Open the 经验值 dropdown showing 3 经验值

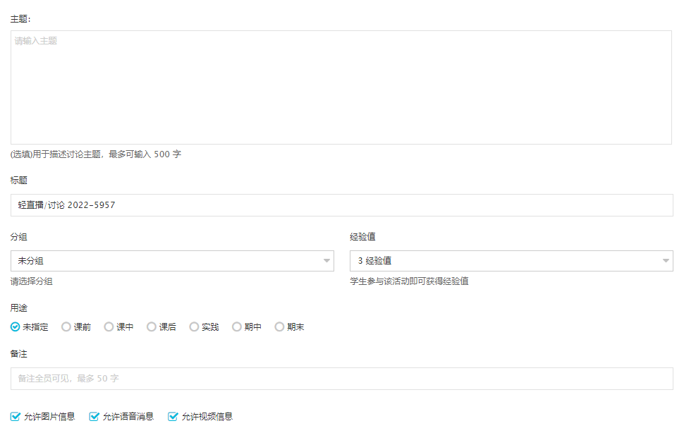pos(511,261)
